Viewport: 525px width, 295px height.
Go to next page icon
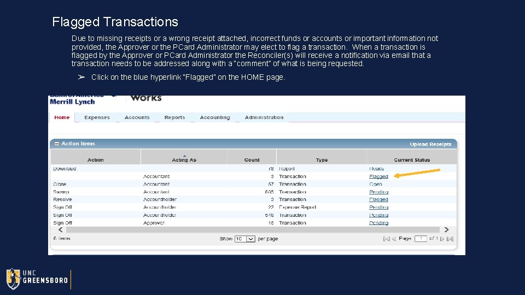[442, 239]
